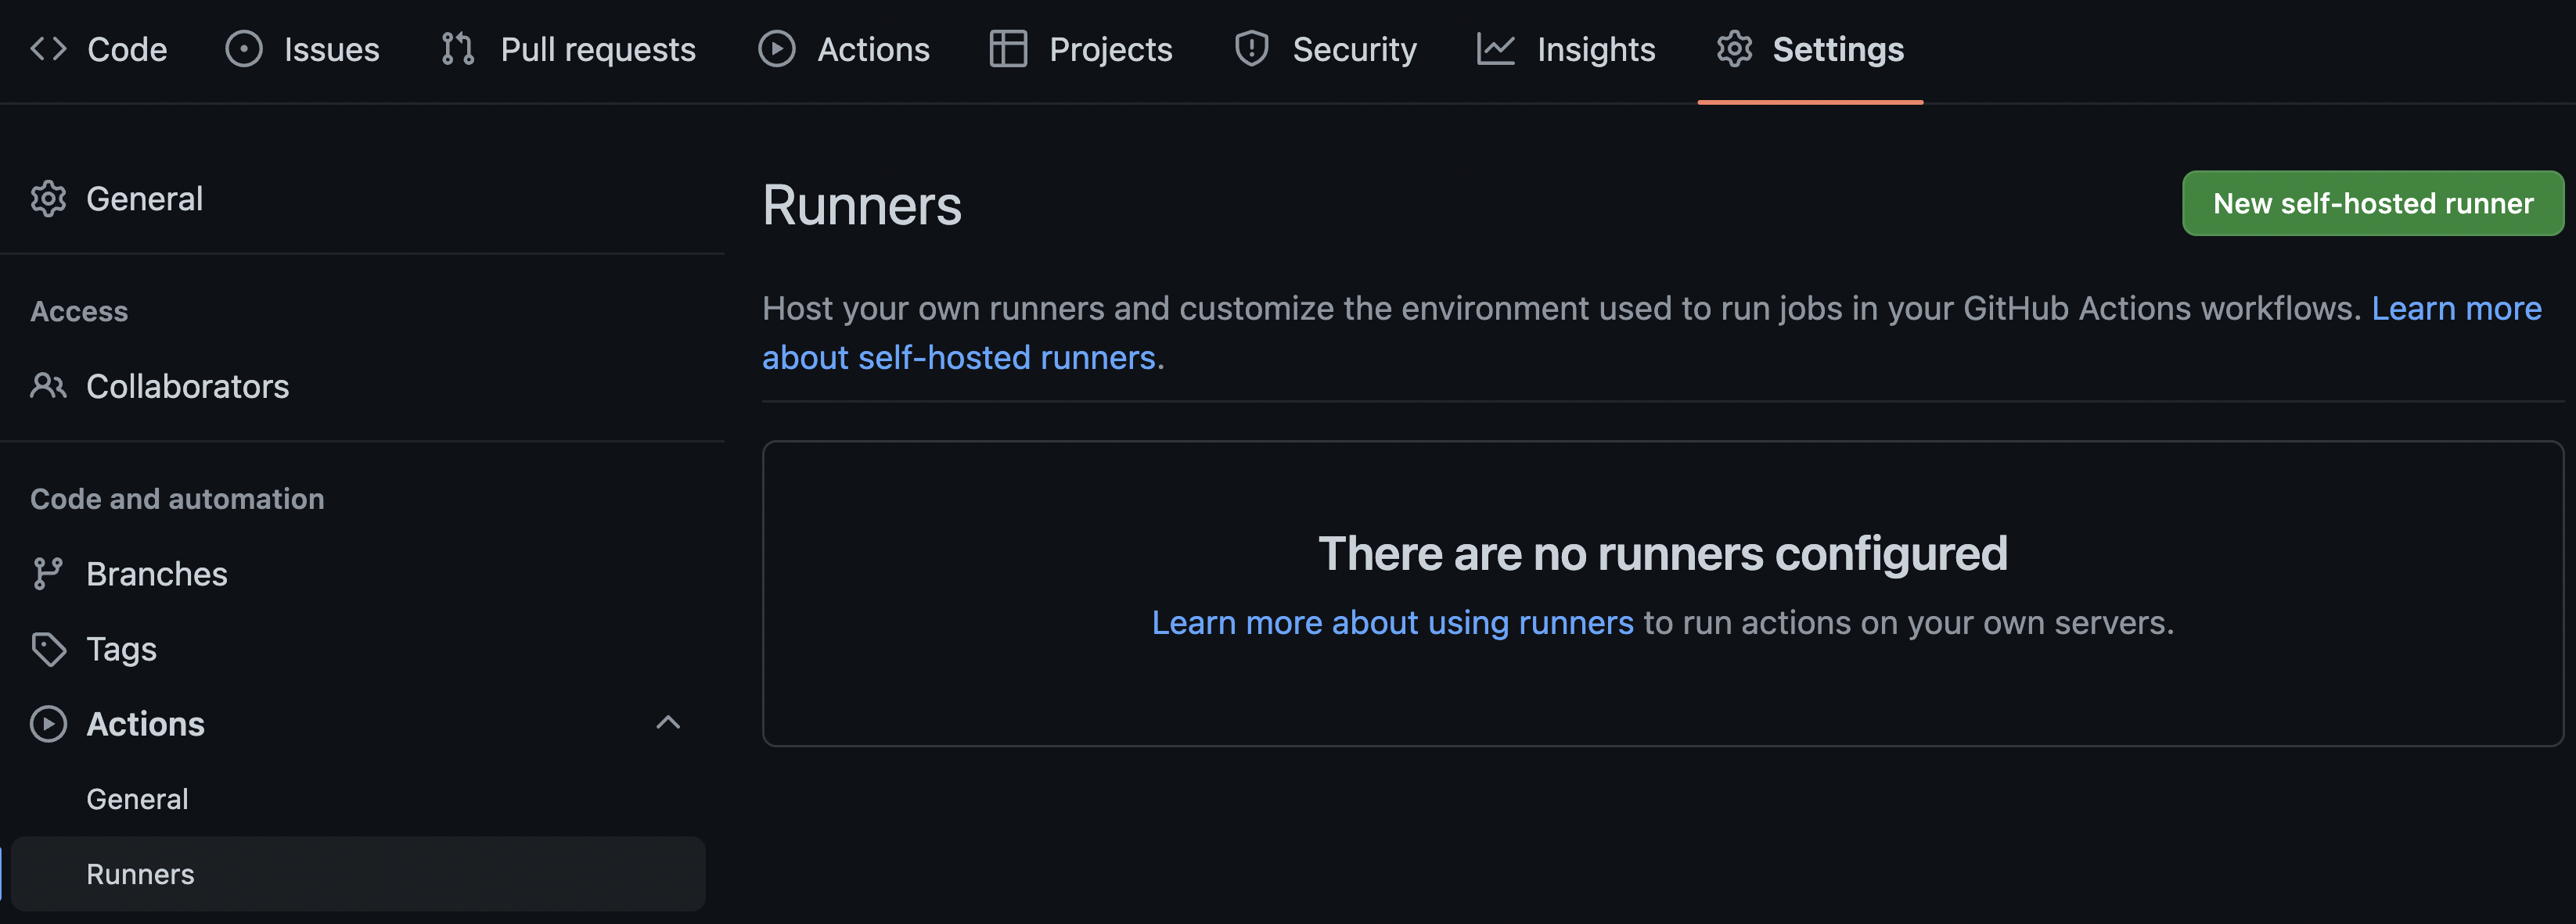Click the sidebar Actions play-circle icon
2576x924 pixels.
click(48, 724)
